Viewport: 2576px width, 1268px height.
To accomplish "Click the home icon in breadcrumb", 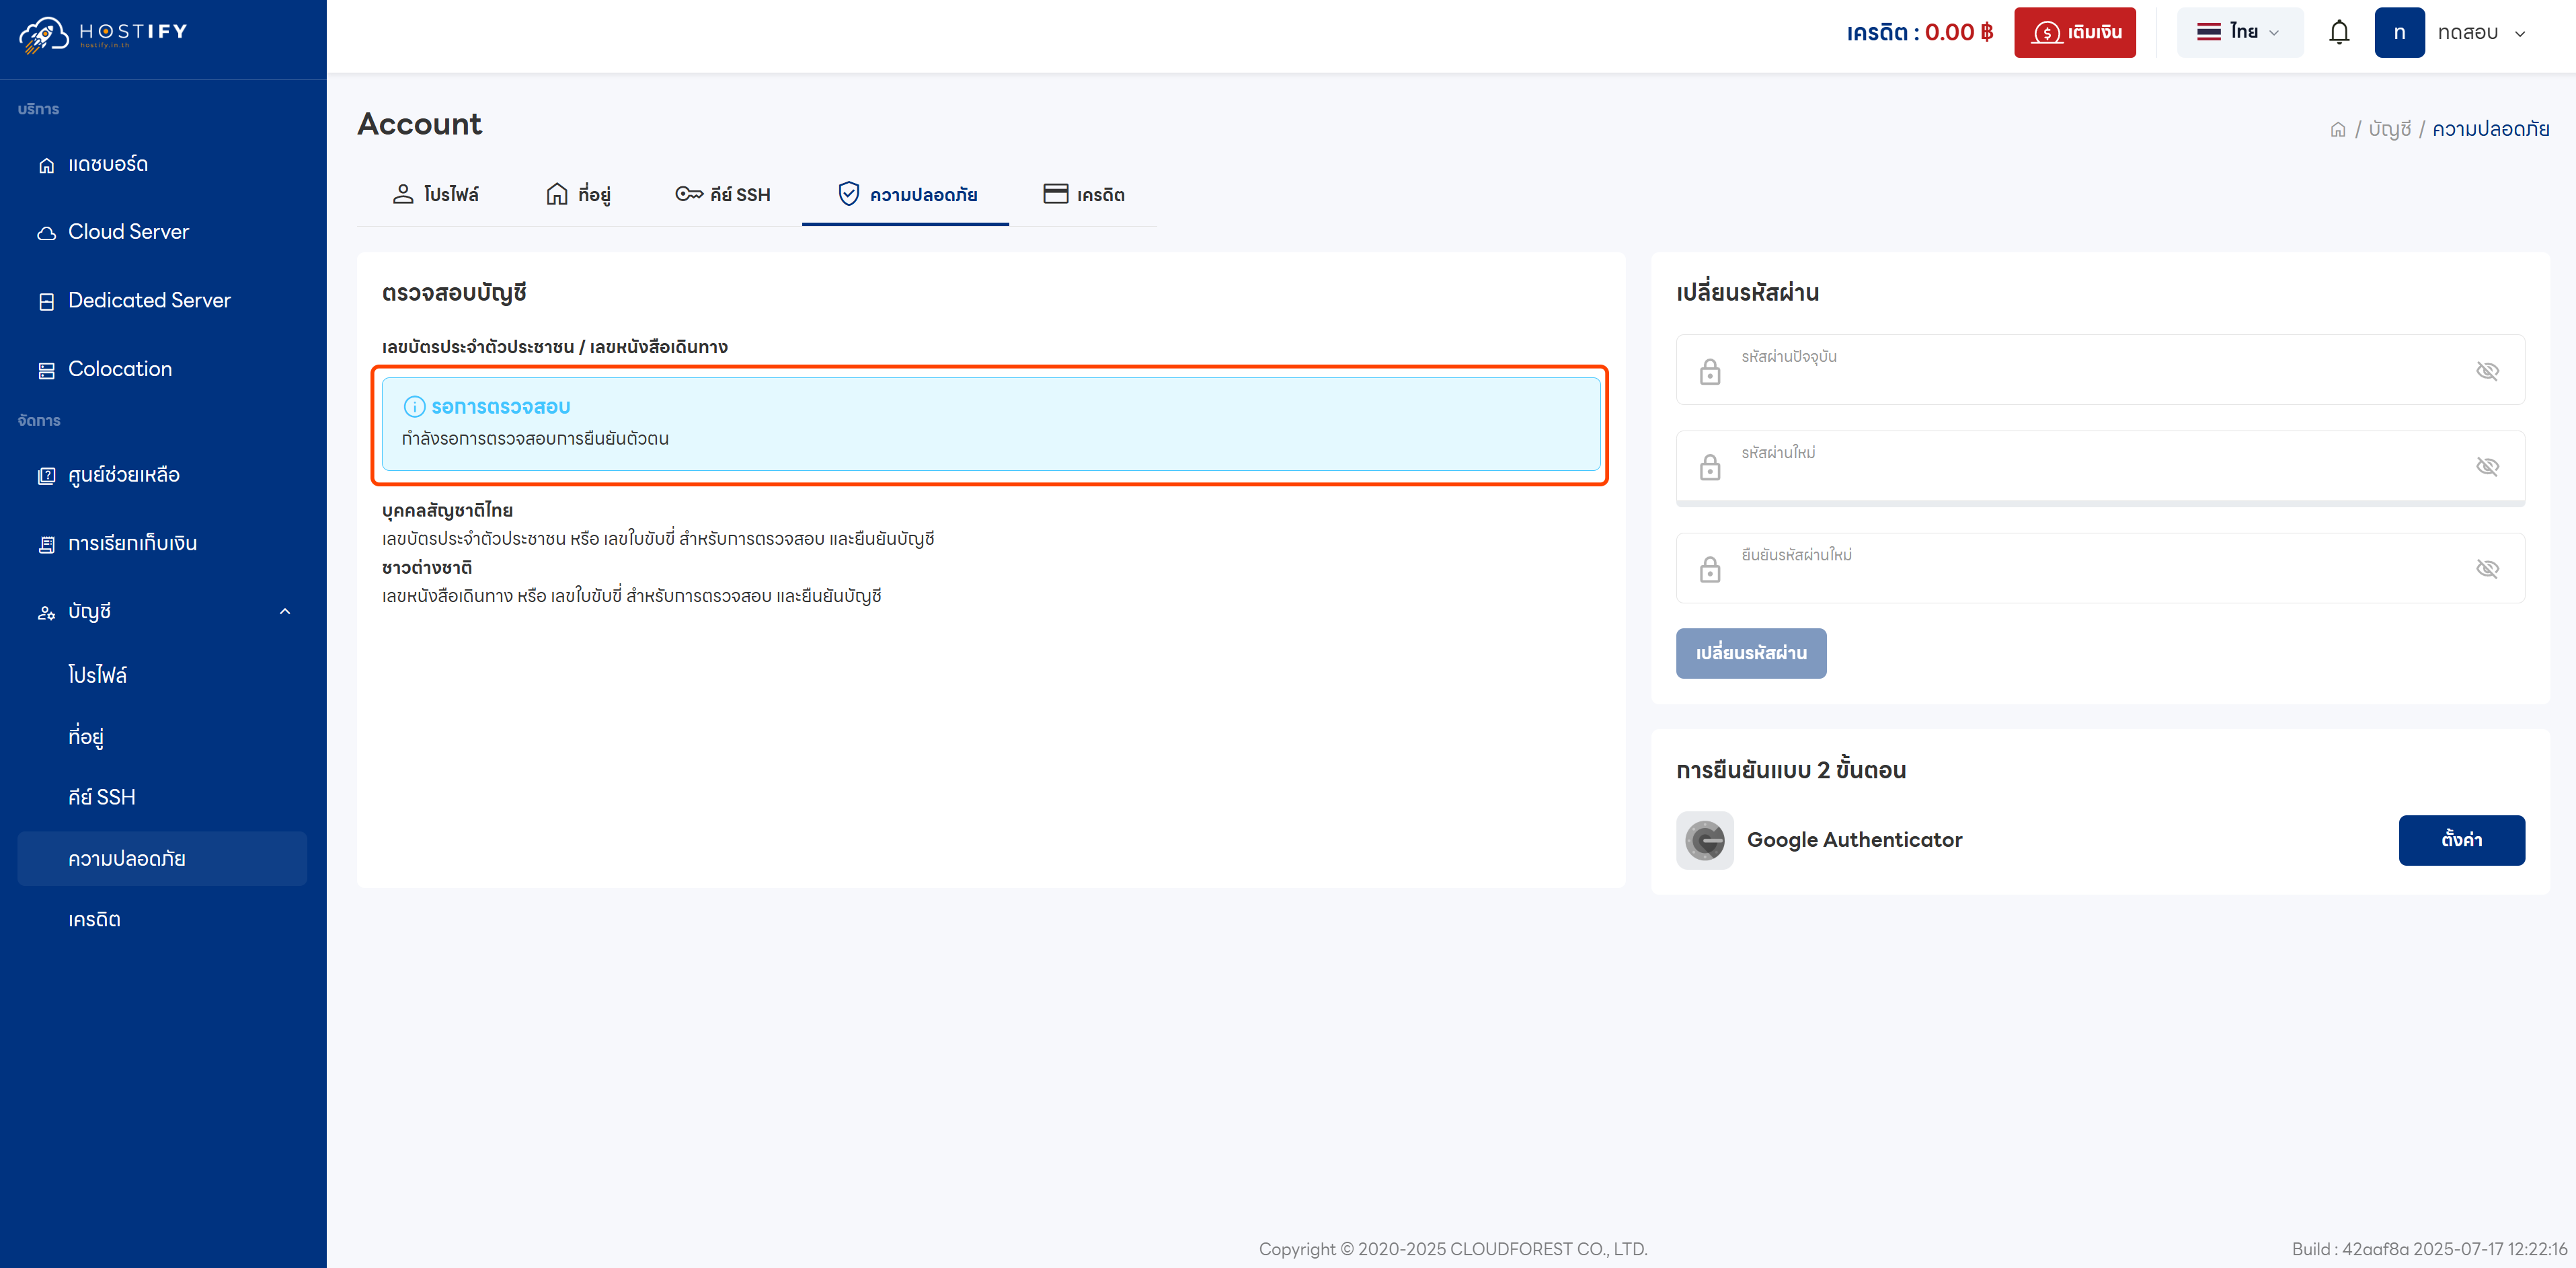I will pyautogui.click(x=2337, y=129).
